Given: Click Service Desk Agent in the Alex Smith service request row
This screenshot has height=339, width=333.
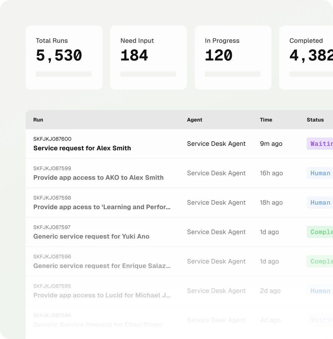Looking at the screenshot, I should (216, 144).
